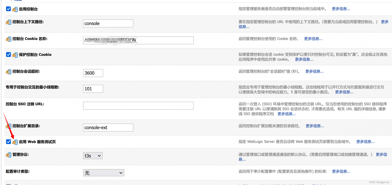This screenshot has height=185, width=392.
Task: Click the icon beside 控制台 Cookie 名称
Action: coord(9,39)
